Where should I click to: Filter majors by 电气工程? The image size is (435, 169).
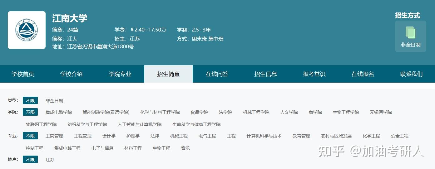207,136
